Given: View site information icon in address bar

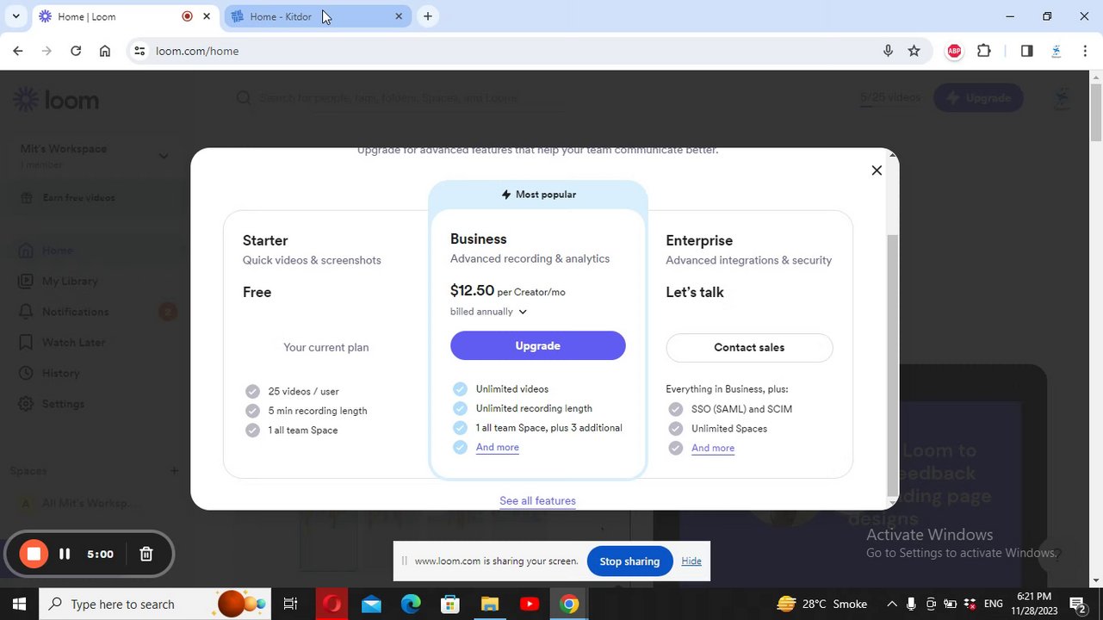Looking at the screenshot, I should pyautogui.click(x=139, y=51).
